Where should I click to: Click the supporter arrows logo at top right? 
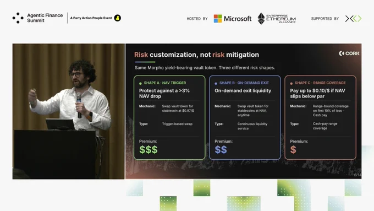click(353, 18)
